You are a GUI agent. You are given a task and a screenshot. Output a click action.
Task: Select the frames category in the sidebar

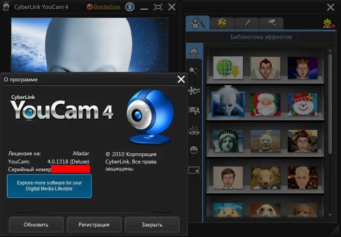194,110
